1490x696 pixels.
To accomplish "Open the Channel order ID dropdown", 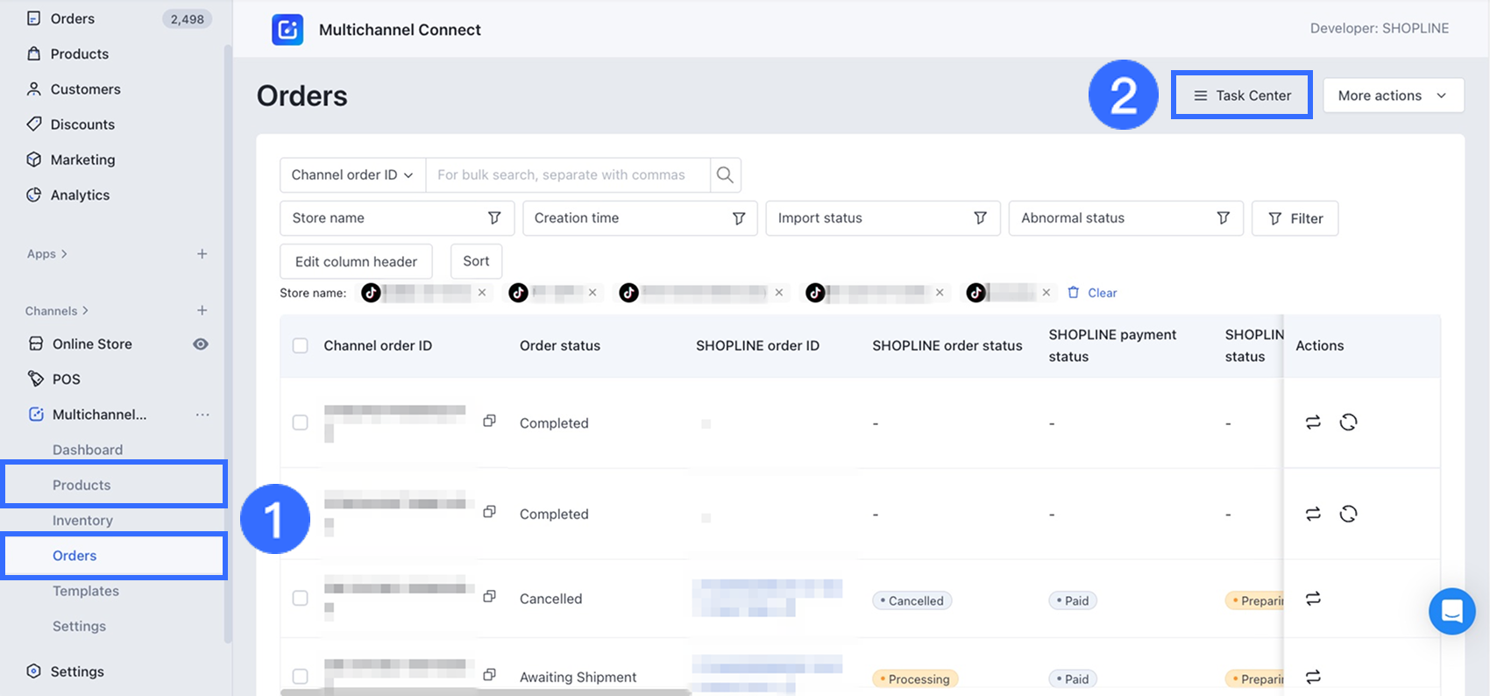I will (352, 175).
